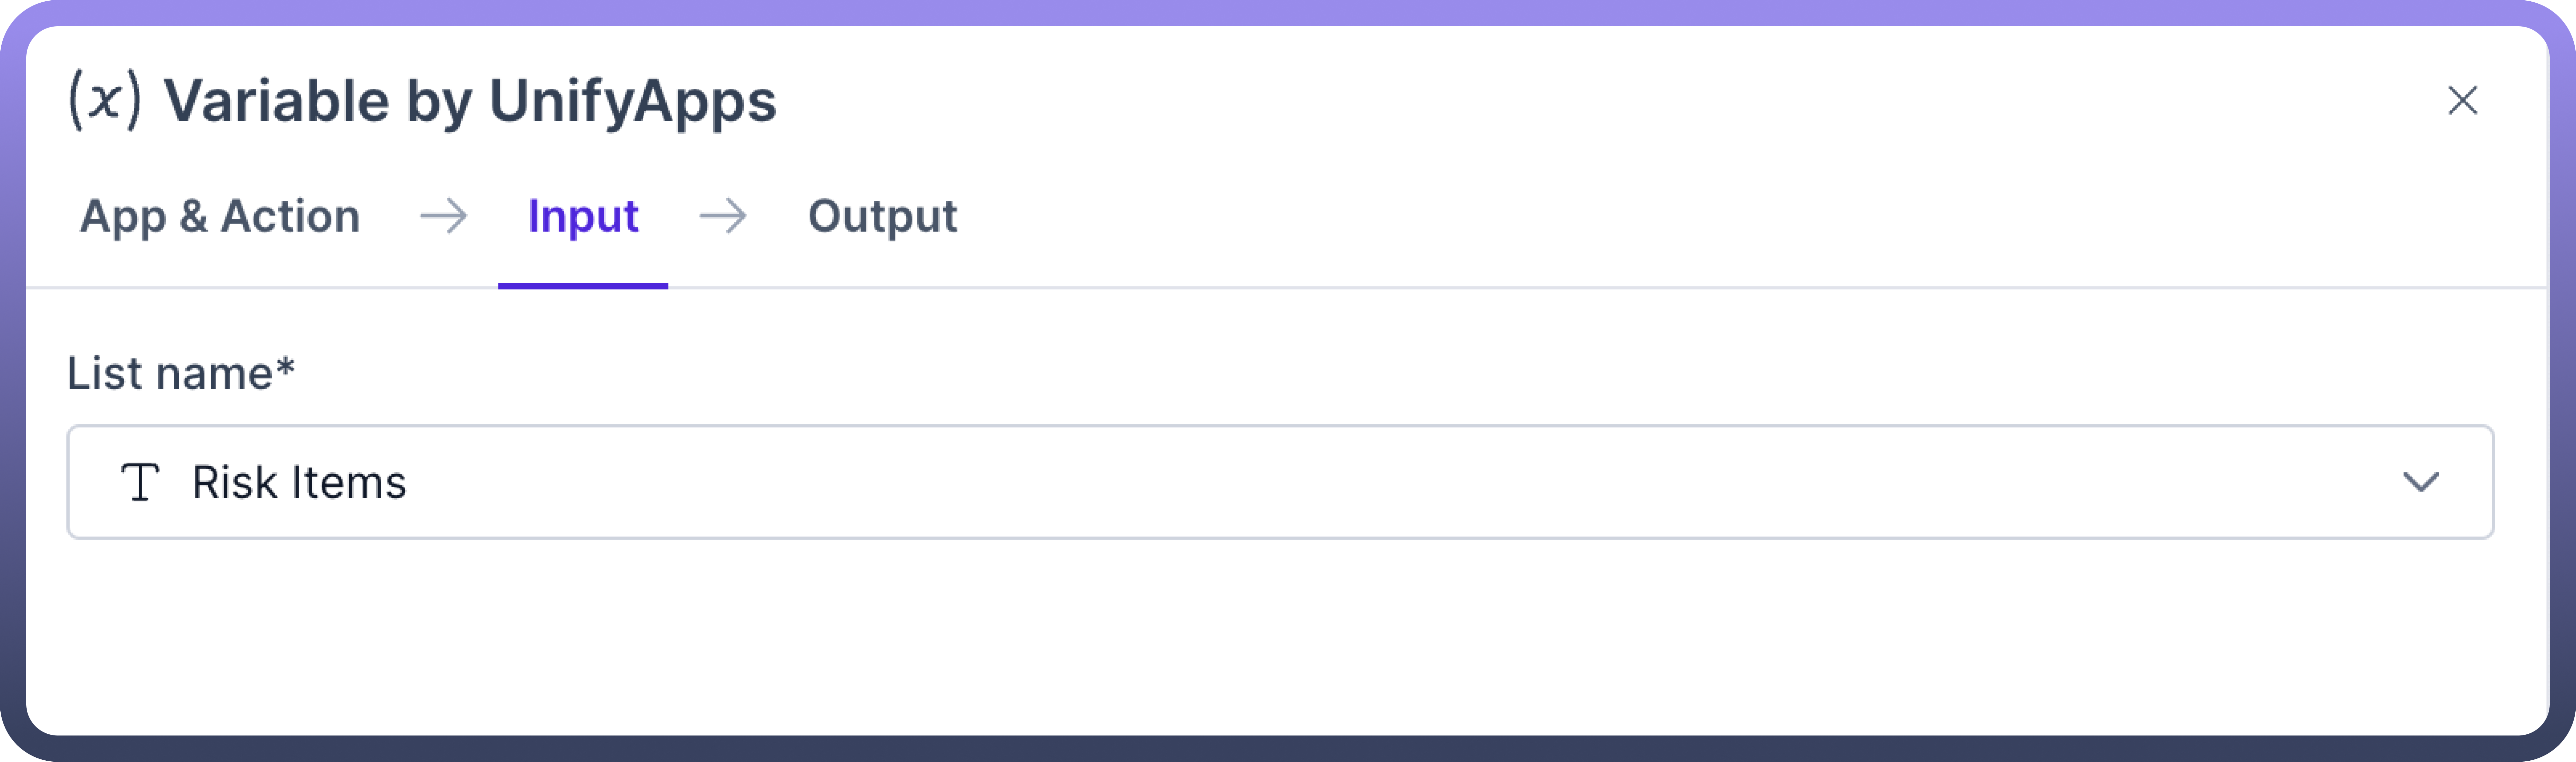The width and height of the screenshot is (2576, 762).
Task: Close the Variable by UnifyApps dialog
Action: pyautogui.click(x=2462, y=100)
